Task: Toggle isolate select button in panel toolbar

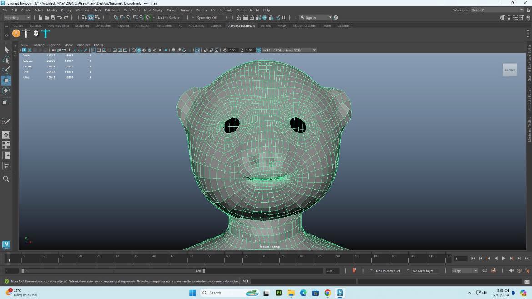Action: [x=197, y=50]
